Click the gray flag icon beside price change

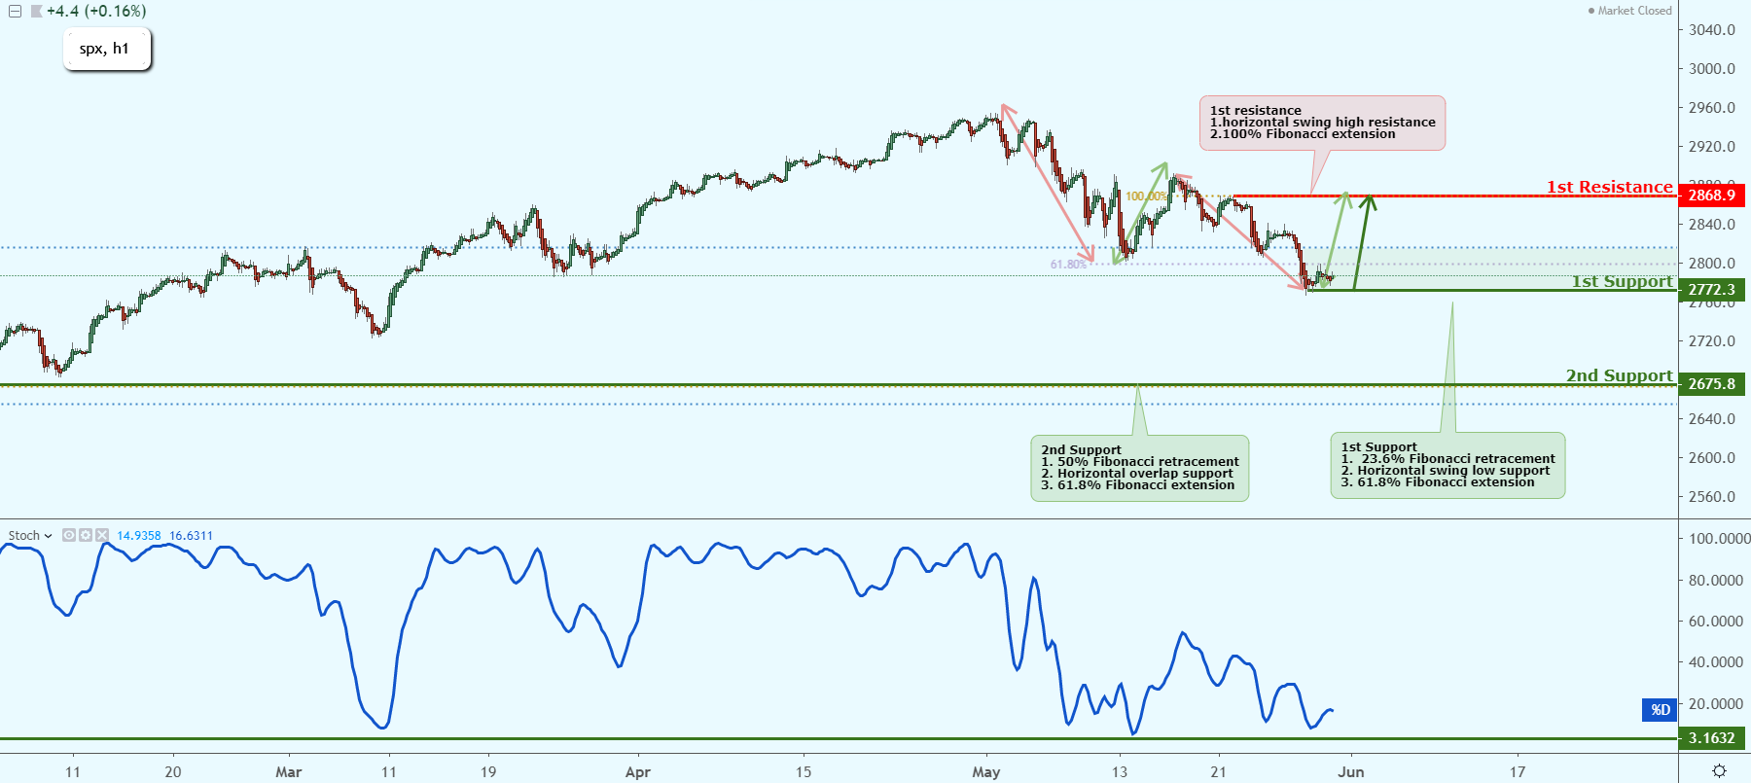coord(36,12)
